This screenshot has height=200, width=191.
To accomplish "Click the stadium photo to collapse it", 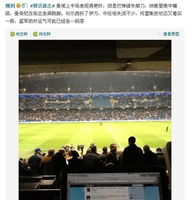I will point(95,120).
